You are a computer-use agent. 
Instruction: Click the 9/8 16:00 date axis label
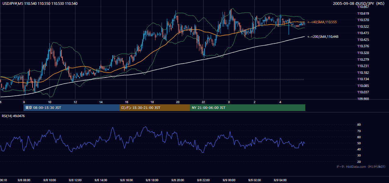coord(126,180)
